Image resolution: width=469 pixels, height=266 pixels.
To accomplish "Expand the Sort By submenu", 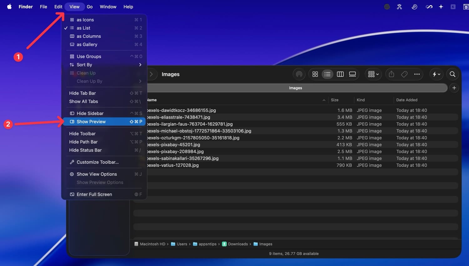I will 104,65.
